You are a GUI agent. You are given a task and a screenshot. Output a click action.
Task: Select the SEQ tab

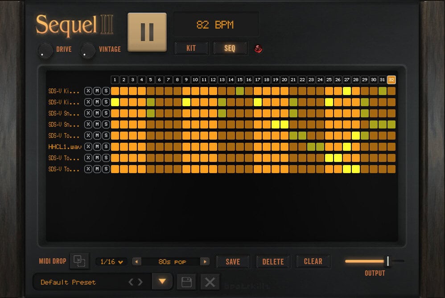pos(230,48)
